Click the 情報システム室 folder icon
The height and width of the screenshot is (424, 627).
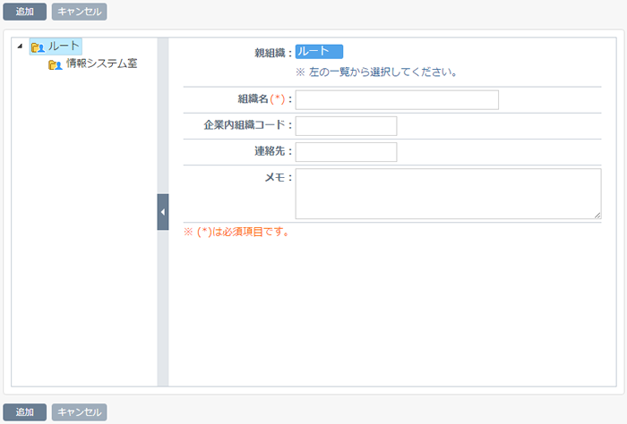56,64
